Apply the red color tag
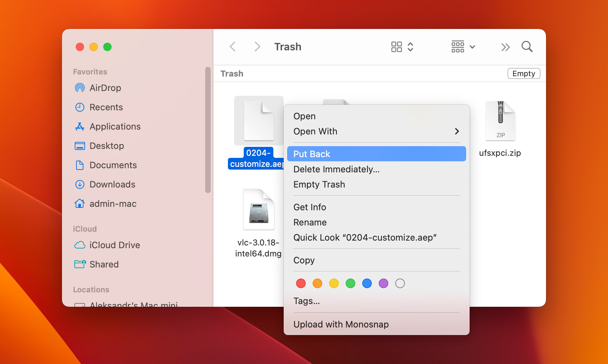The width and height of the screenshot is (608, 364). [301, 283]
